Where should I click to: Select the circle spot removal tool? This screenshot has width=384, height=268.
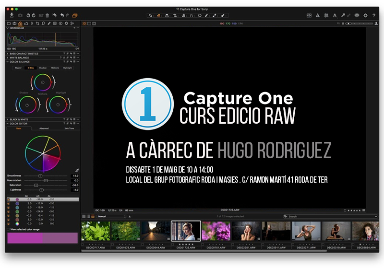200,15
